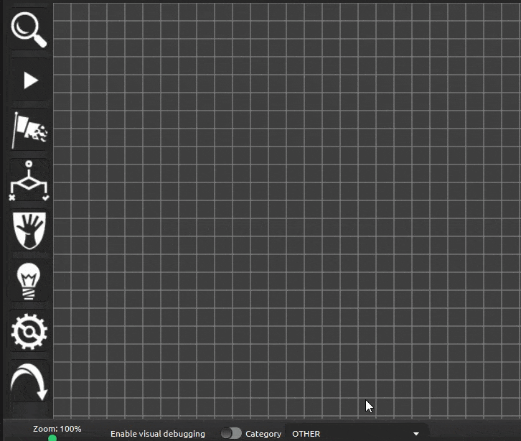521x441 pixels.
Task: Select the play triangle icon
Action: 31,81
